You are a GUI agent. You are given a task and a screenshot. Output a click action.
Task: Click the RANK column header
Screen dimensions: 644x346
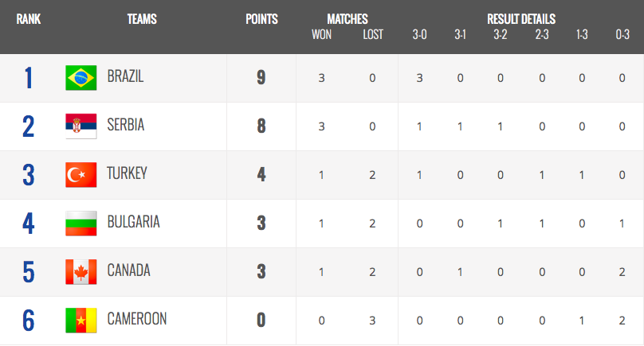(x=29, y=19)
